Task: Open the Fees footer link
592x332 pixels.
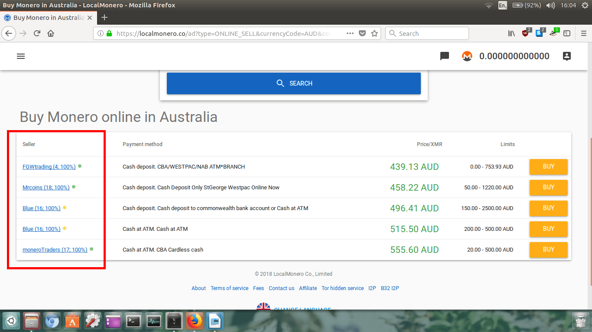Action: click(259, 288)
